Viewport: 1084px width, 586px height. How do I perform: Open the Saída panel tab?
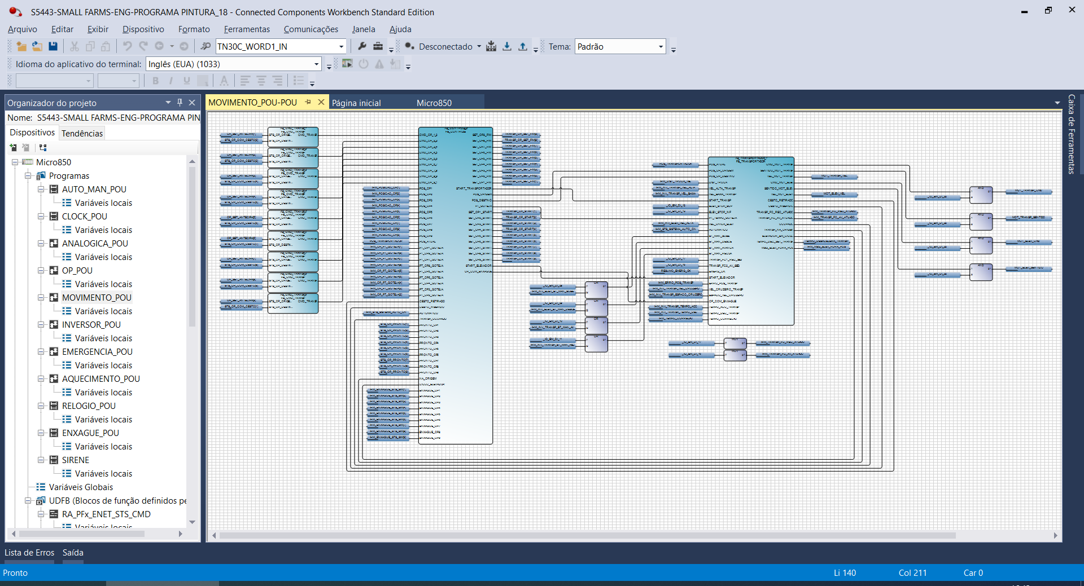(x=73, y=553)
